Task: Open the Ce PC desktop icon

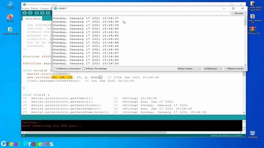Action: (x=10, y=5)
